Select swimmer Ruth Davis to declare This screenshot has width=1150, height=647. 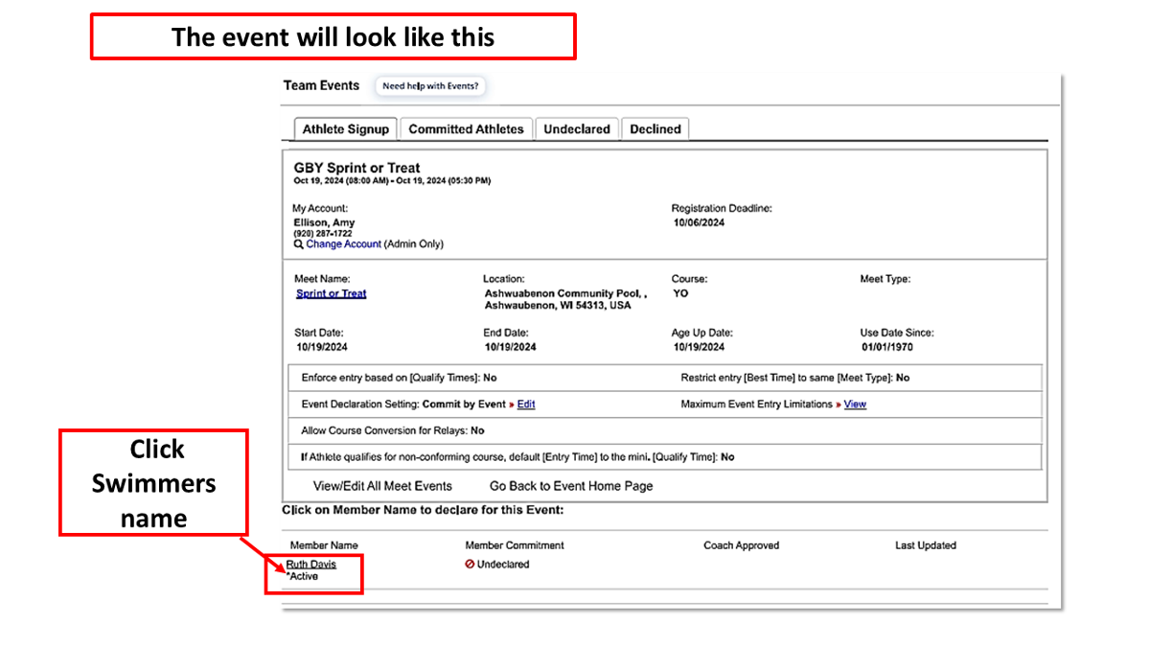coord(311,565)
